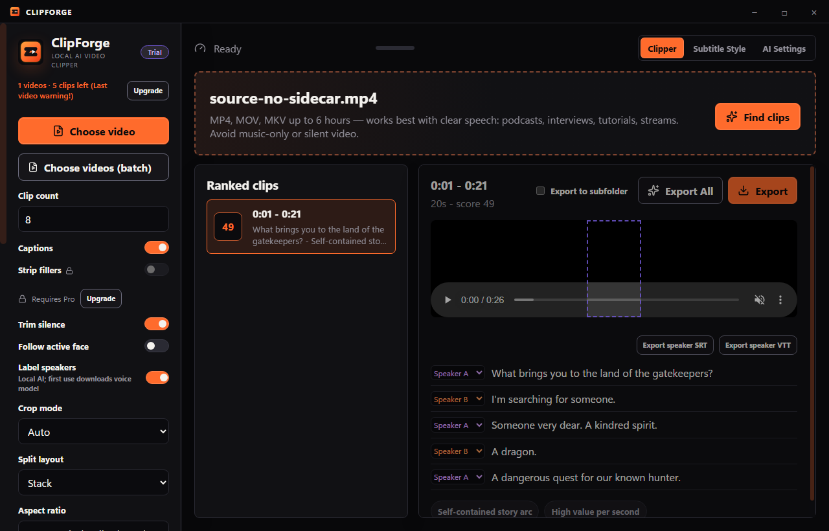829x531 pixels.
Task: Start Find clips analysis
Action: (757, 117)
